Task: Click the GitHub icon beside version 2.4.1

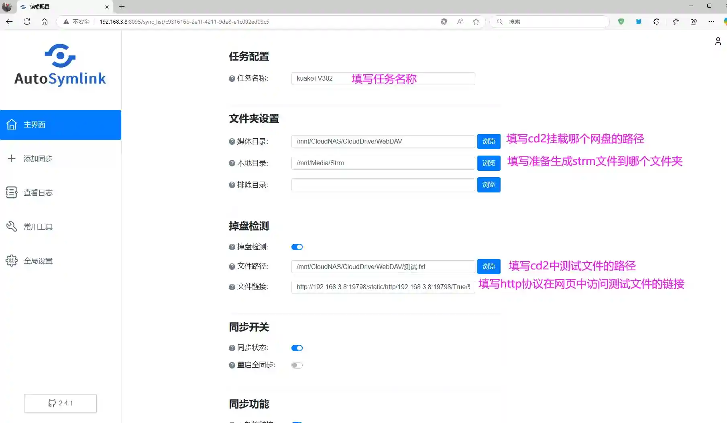Action: tap(53, 403)
